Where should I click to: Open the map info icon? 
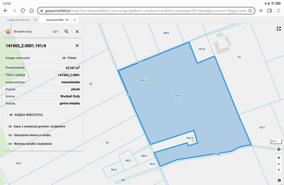279,180
